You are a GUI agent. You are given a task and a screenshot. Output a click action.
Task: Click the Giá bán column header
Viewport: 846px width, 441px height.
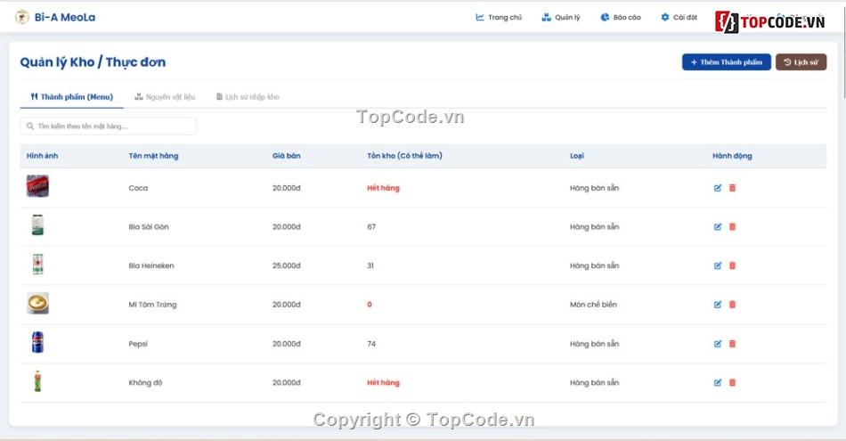click(x=287, y=156)
